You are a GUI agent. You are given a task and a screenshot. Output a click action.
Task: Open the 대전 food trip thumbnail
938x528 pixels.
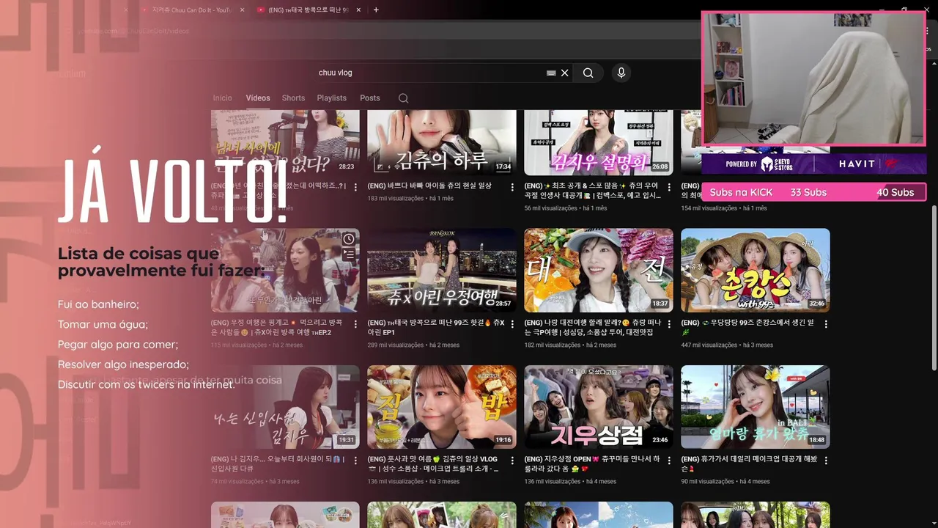[x=599, y=270]
